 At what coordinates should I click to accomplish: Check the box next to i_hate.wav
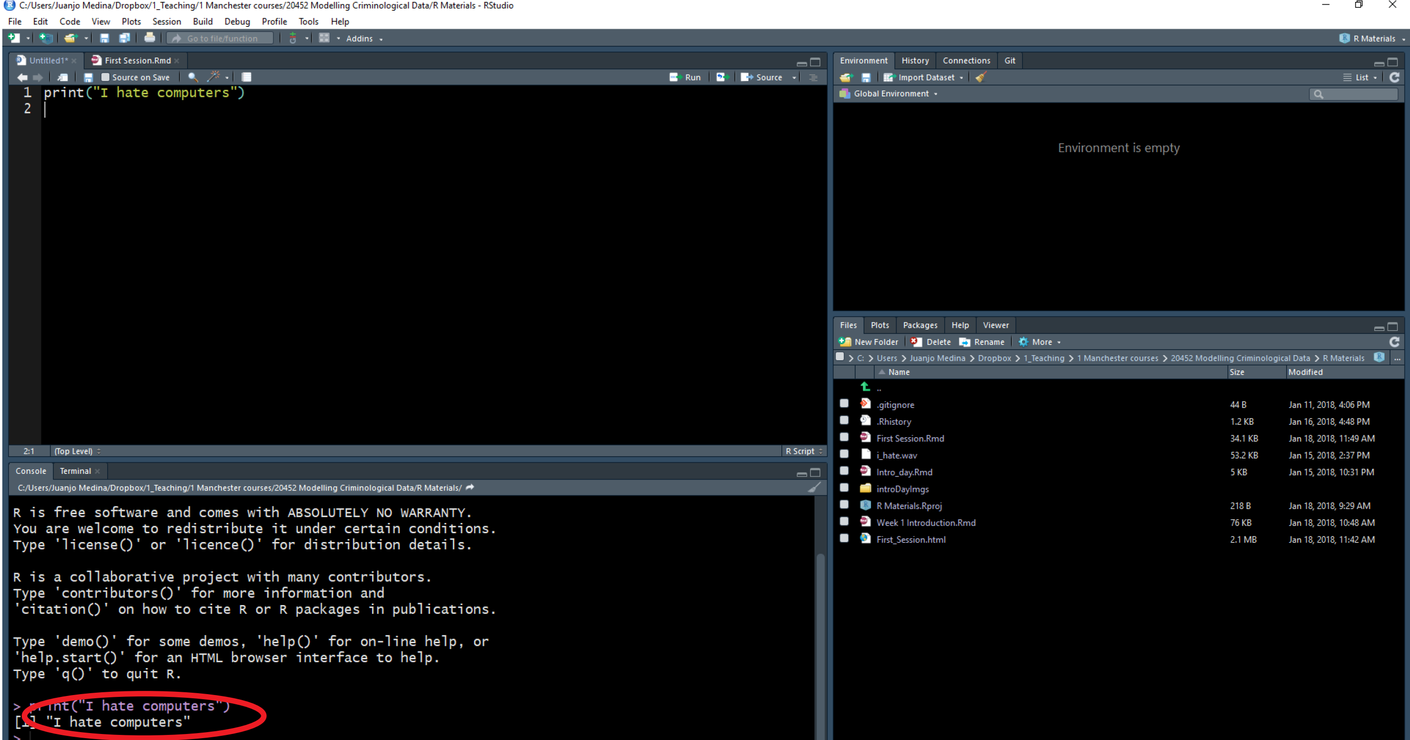[x=844, y=454]
